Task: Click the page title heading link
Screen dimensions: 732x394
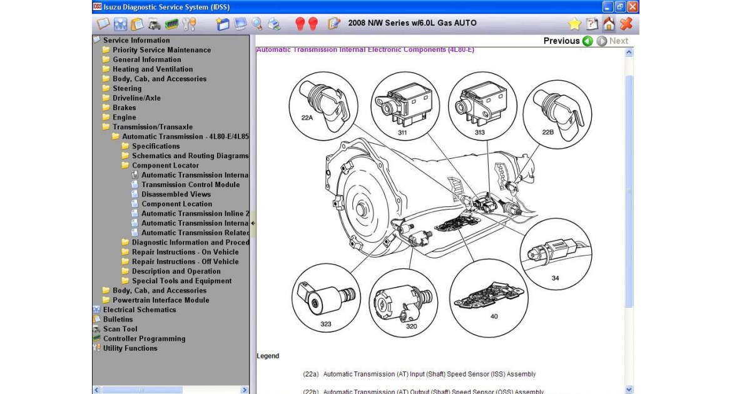Action: click(365, 49)
